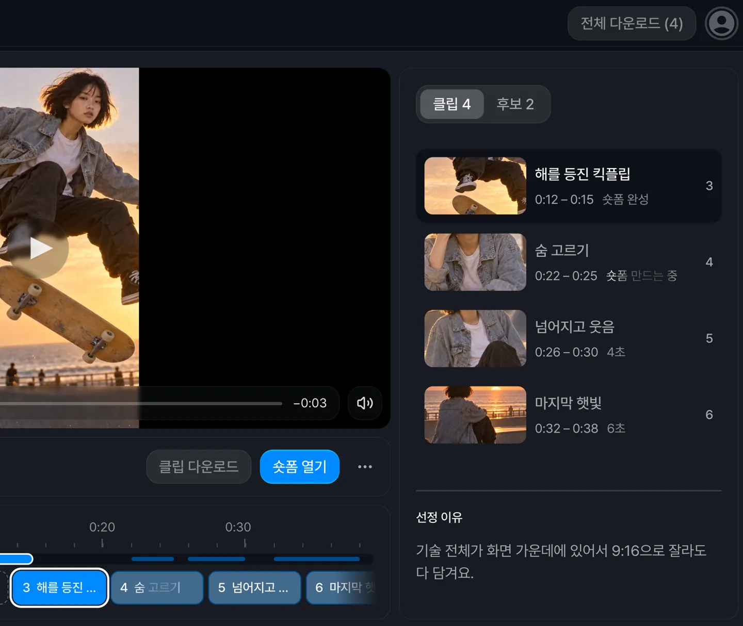Click the 숏폼 만드는 중 status label
This screenshot has height=626, width=743.
coord(641,276)
